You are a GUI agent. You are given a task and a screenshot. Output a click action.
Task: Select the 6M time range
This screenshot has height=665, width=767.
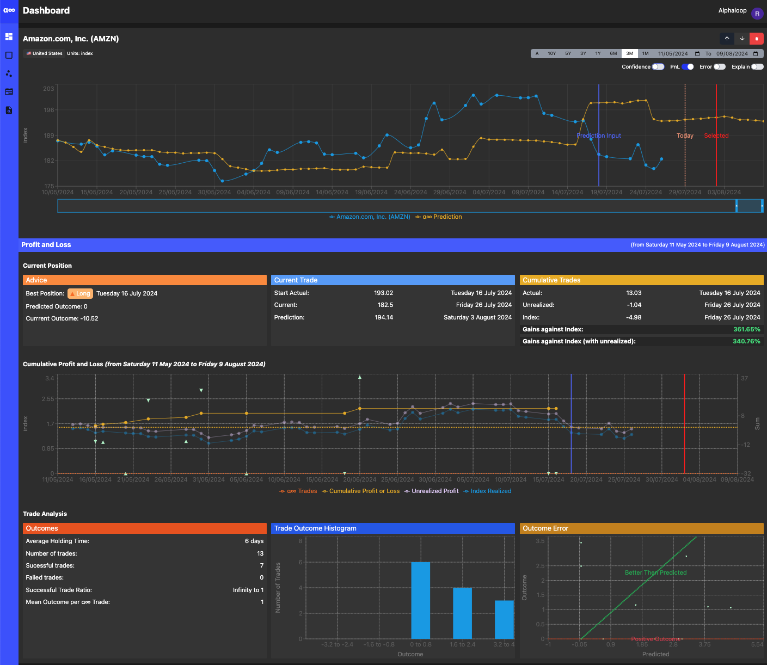(x=613, y=53)
